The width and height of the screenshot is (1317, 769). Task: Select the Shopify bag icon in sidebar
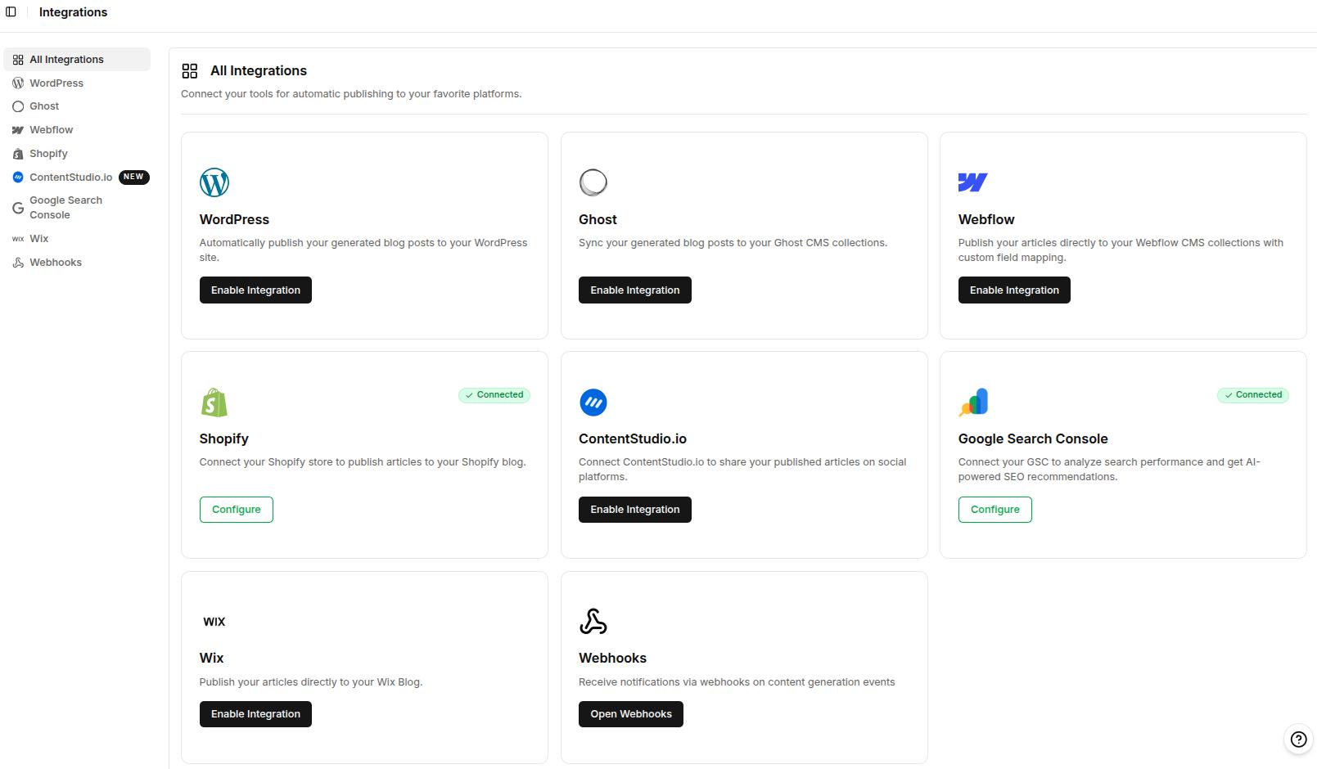tap(18, 153)
